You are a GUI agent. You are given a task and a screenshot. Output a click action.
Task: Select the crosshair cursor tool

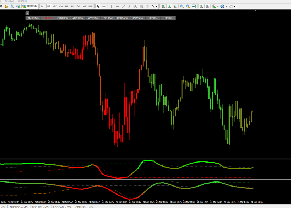click(104, 7)
